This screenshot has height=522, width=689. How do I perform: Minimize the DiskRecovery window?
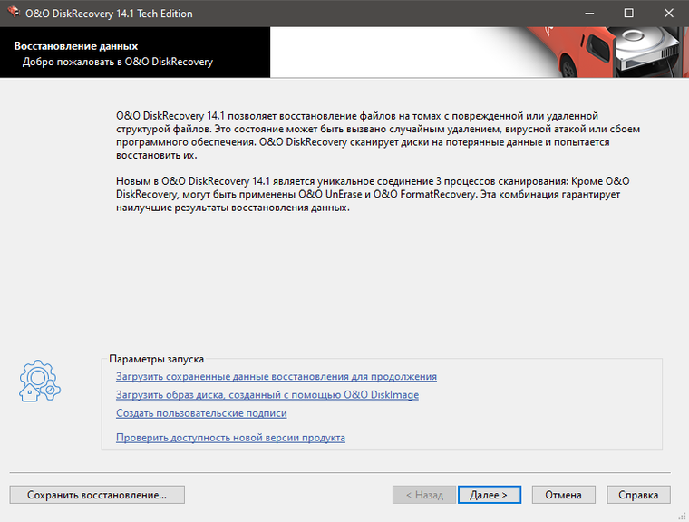589,14
